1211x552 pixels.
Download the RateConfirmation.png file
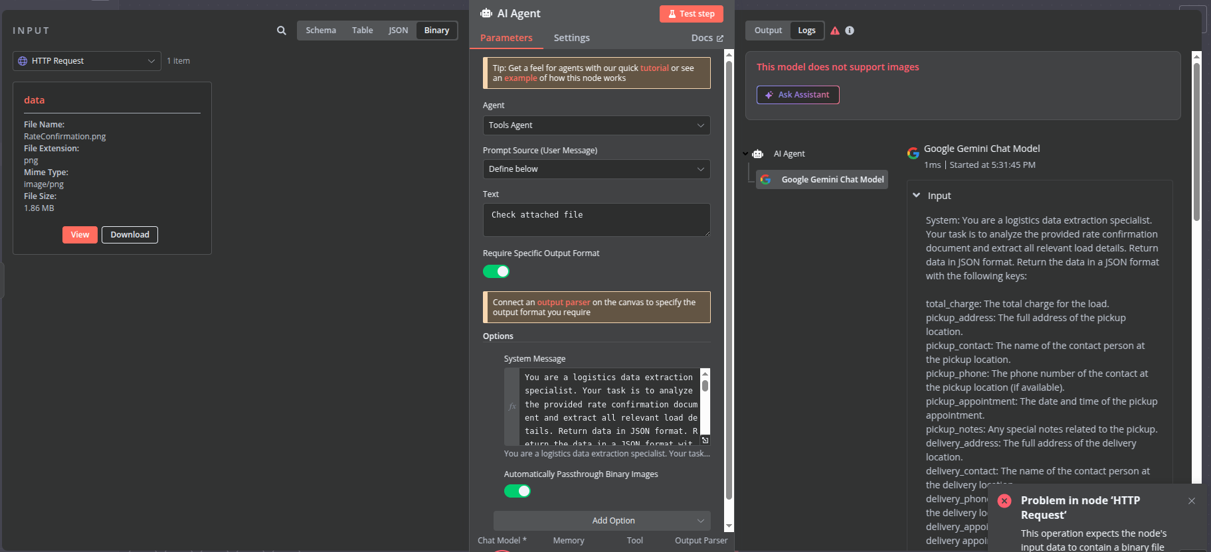[130, 235]
